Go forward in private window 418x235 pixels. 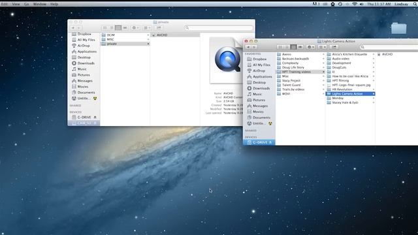coord(79,27)
